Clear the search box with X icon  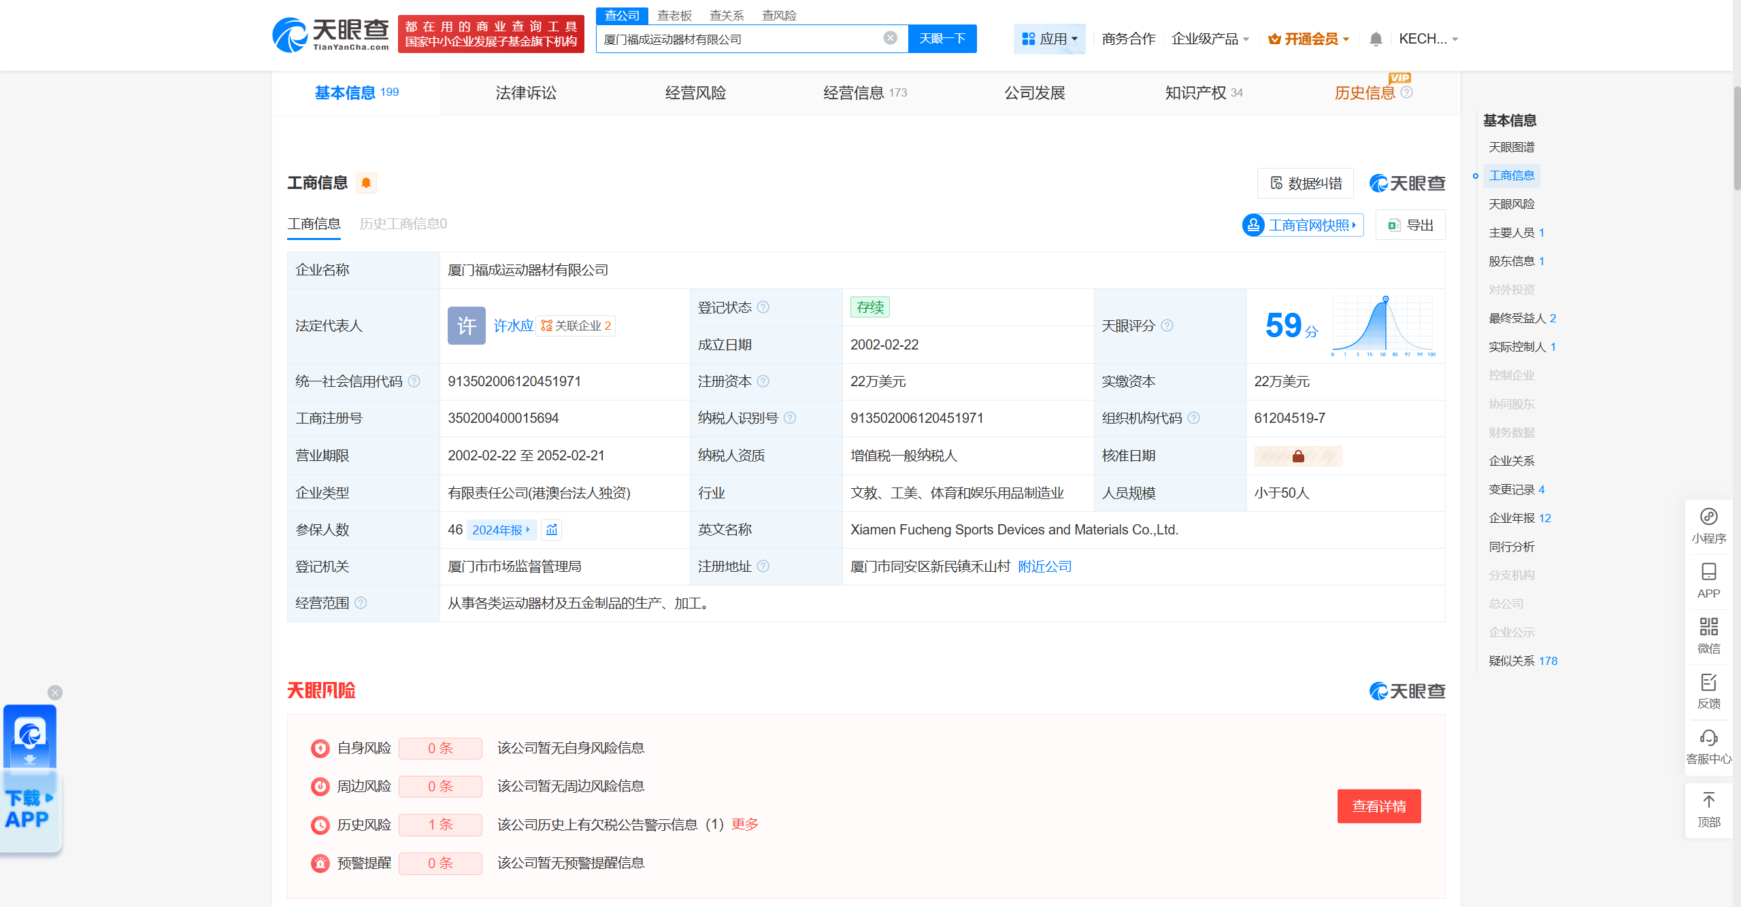click(x=890, y=38)
